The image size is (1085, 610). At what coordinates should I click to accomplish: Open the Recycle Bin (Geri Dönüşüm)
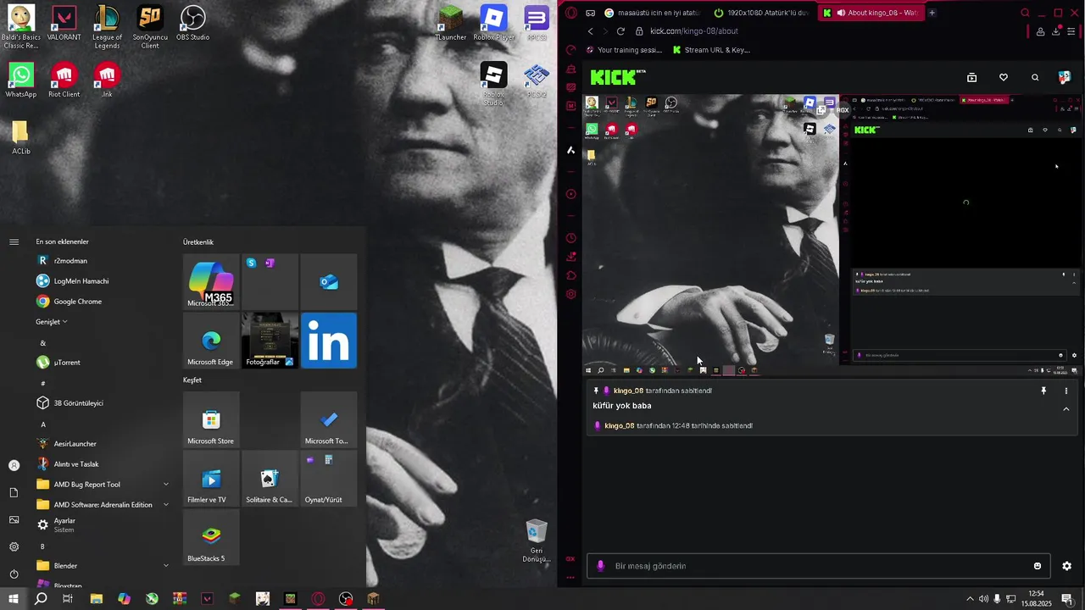click(x=537, y=541)
